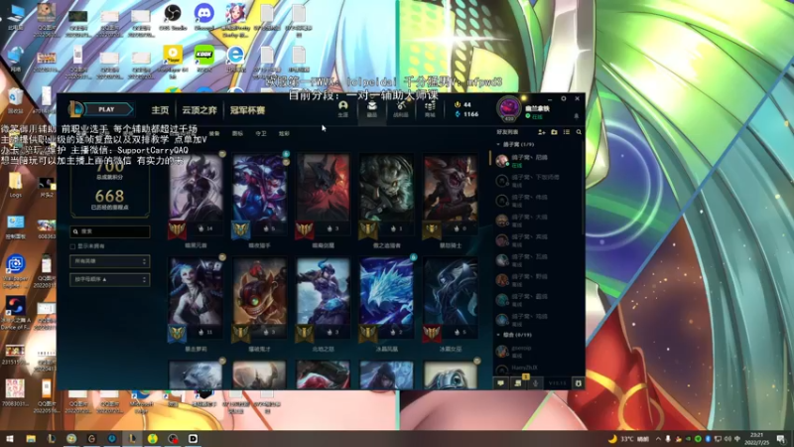Click the League client taskbar icon
Viewport: 794px width, 447px height.
[132, 438]
